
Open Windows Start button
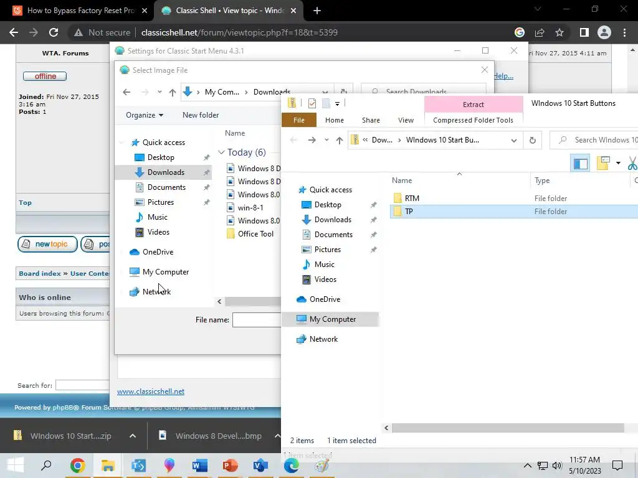point(15,466)
